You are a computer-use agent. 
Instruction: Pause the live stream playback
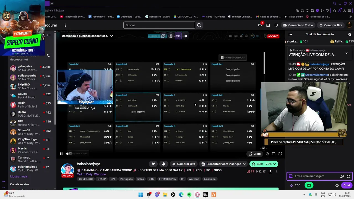click(61, 154)
